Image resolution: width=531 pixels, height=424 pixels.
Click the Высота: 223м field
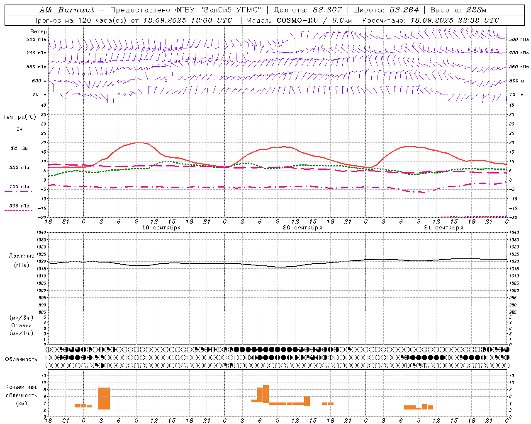click(x=458, y=10)
